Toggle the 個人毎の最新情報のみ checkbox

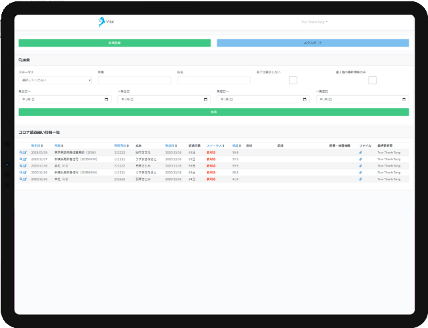click(372, 81)
